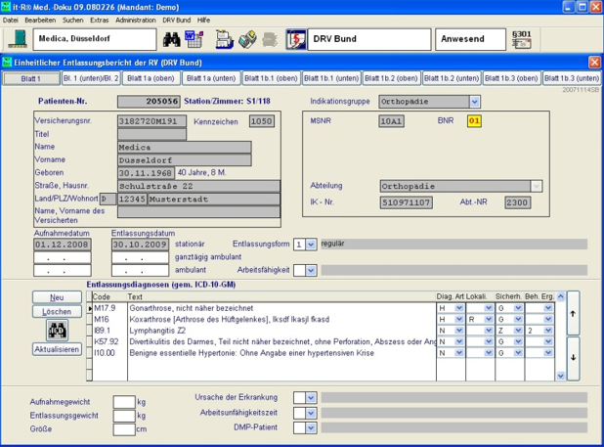
Task: Click the Aufnahmegewicht input field
Action: coord(123,402)
